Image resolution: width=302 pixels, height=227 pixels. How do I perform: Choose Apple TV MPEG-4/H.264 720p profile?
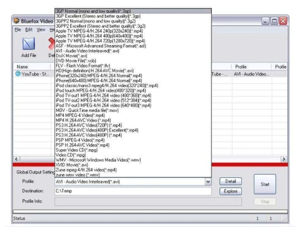133,41
